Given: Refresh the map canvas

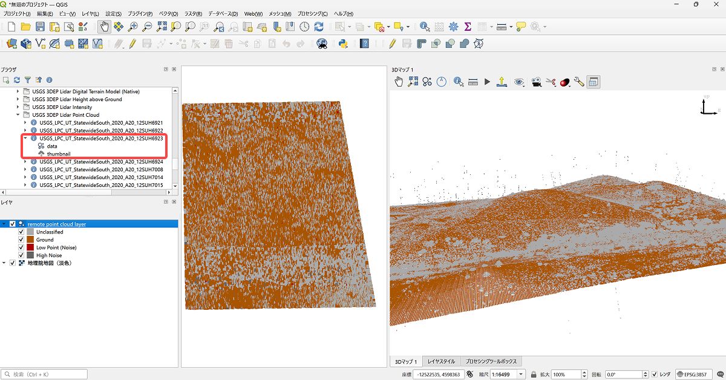Looking at the screenshot, I should click(x=319, y=27).
